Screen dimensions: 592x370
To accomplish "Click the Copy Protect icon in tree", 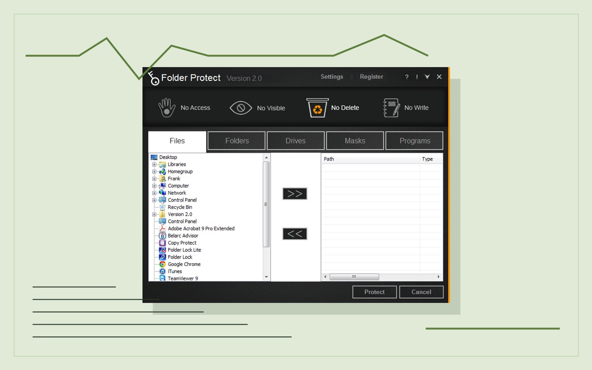I will (x=162, y=243).
